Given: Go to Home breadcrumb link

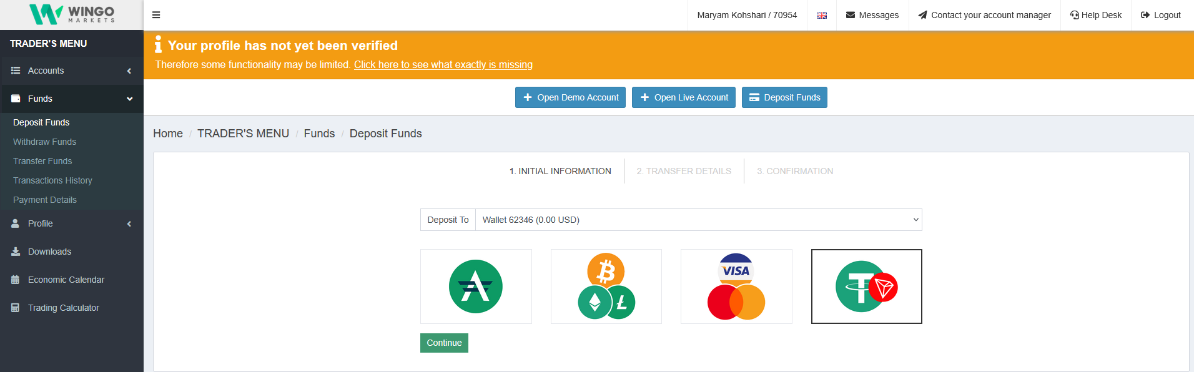Looking at the screenshot, I should coord(168,134).
